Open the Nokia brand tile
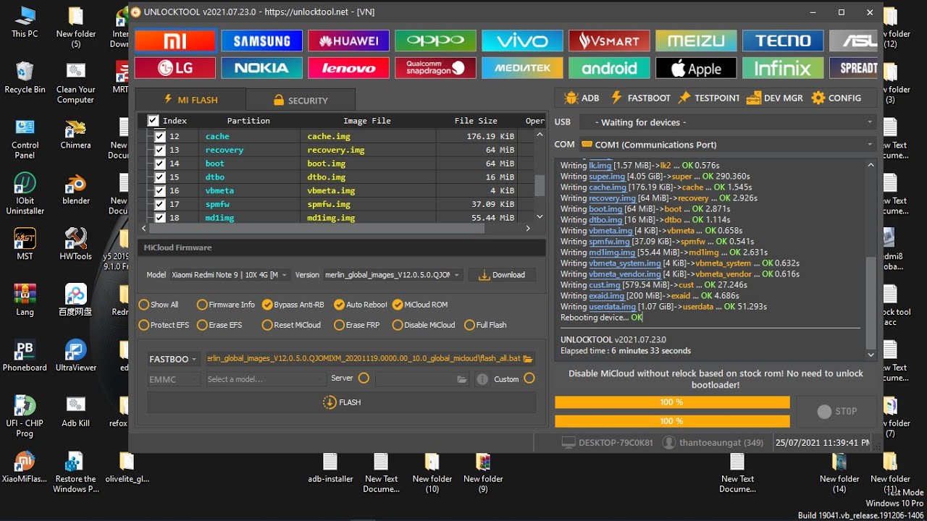Image resolution: width=927 pixels, height=521 pixels. click(261, 68)
